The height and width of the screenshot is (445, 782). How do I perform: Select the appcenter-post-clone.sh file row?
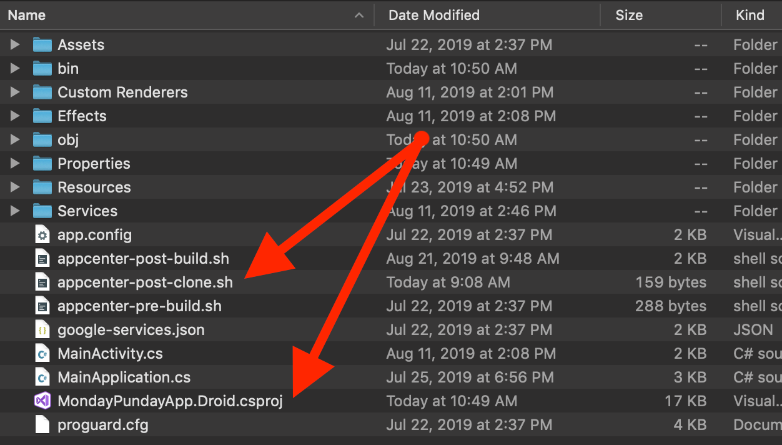pos(391,282)
